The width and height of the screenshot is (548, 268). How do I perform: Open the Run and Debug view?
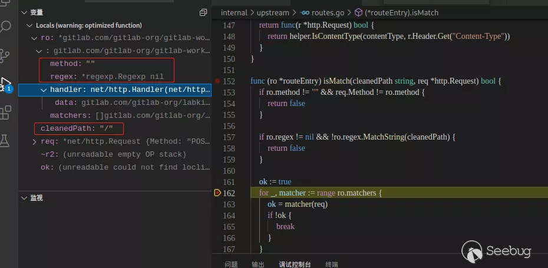[5, 84]
